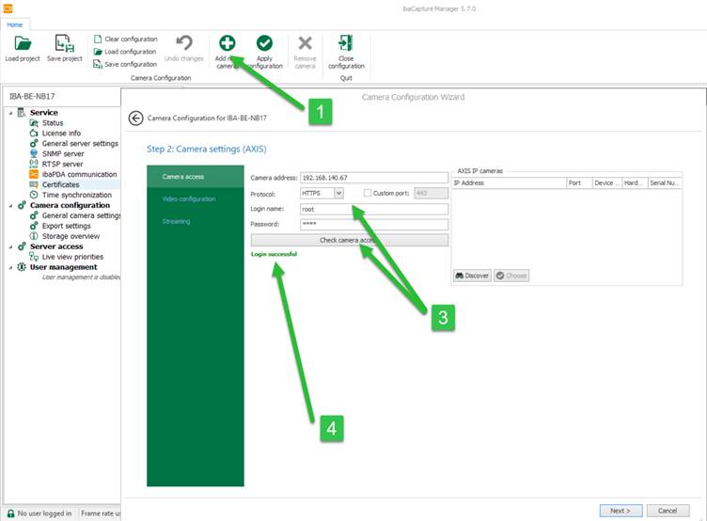
Task: Click the Remove camera X icon
Action: coord(306,43)
